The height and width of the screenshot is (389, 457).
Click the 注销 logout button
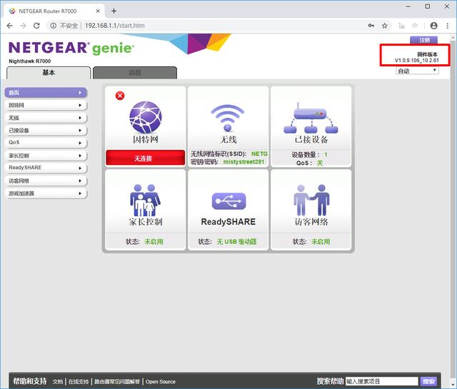coord(424,40)
